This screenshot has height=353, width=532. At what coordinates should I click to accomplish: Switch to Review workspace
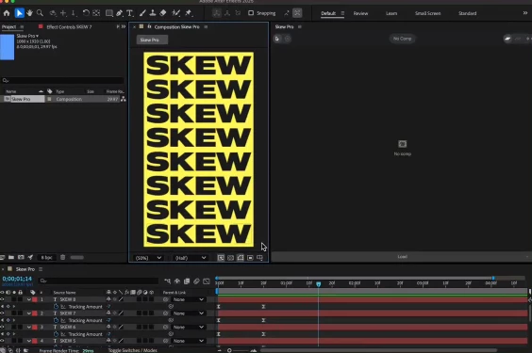pos(360,13)
